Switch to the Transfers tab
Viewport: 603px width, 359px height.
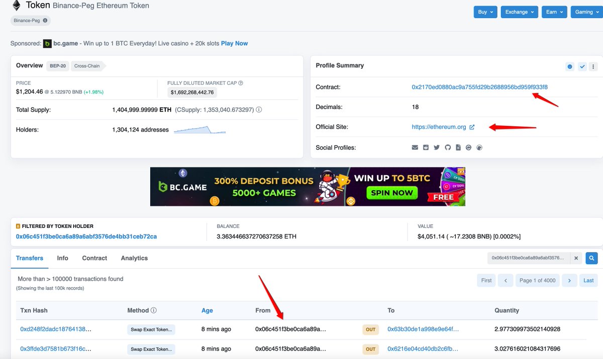click(x=30, y=258)
